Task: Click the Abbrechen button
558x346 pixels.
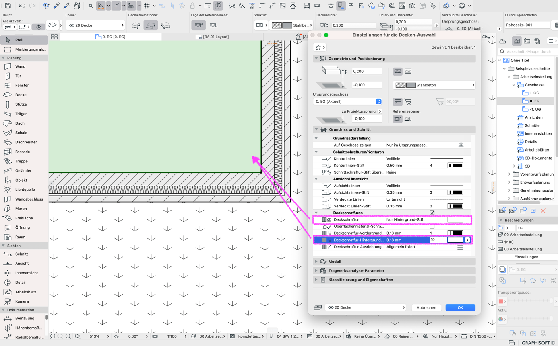Action: (x=426, y=307)
